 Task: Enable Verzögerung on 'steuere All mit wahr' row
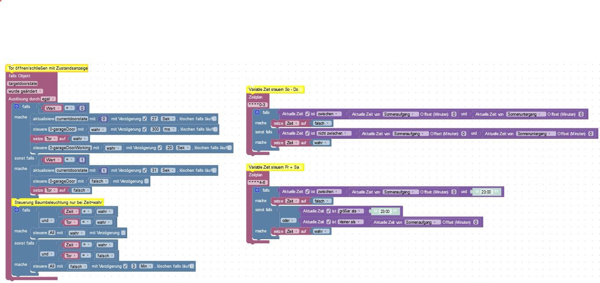[124, 233]
